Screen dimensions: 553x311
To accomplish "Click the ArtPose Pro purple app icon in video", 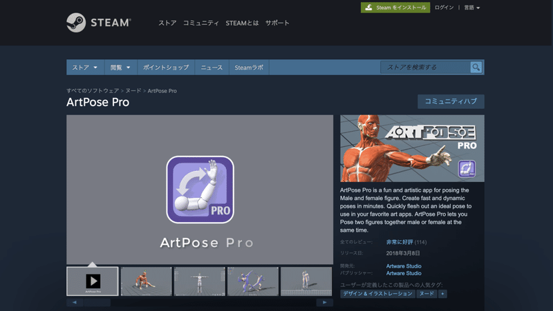I will point(200,190).
